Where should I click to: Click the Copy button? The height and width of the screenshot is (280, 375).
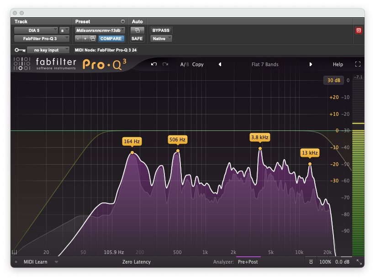[198, 64]
